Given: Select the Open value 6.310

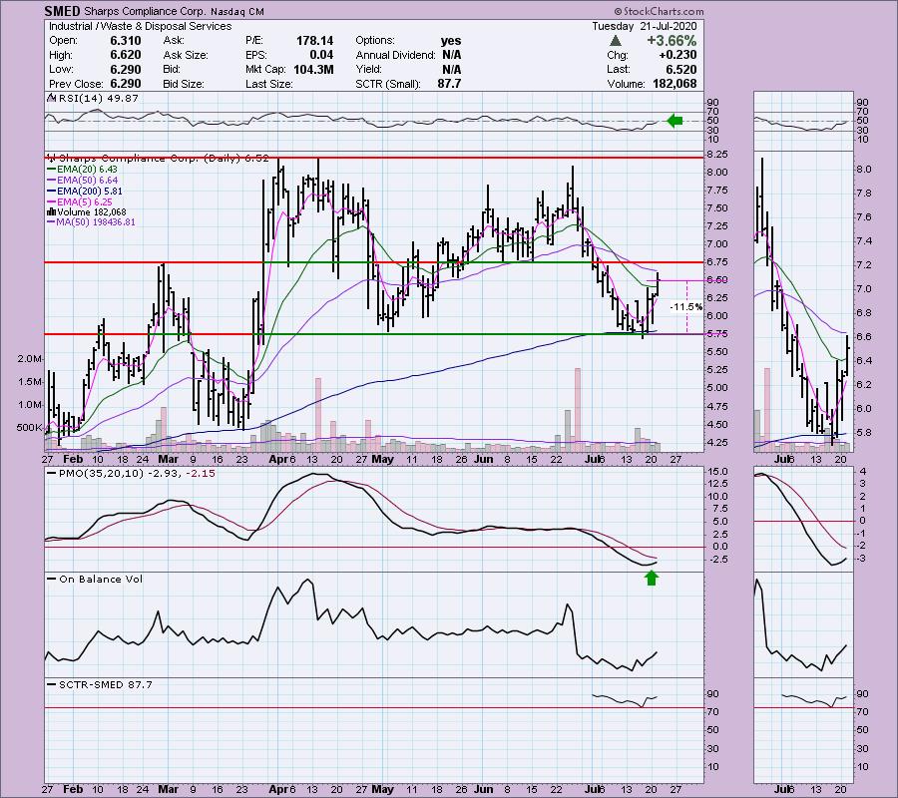Looking at the screenshot, I should click(126, 41).
